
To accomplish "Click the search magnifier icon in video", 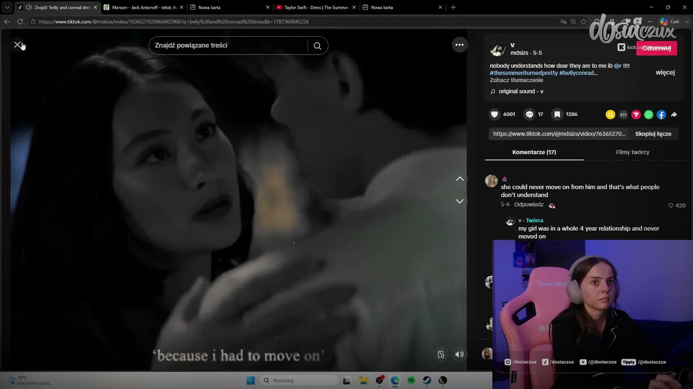I will click(317, 46).
